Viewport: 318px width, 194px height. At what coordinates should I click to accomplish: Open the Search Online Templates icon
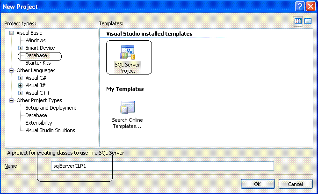click(x=128, y=107)
